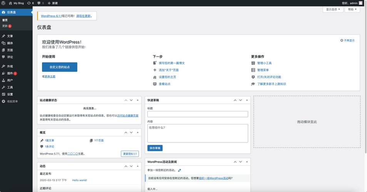The height and width of the screenshot is (192, 367).
Task: Collapse the sidebar with 收起菜单 icon
Action: (3, 101)
